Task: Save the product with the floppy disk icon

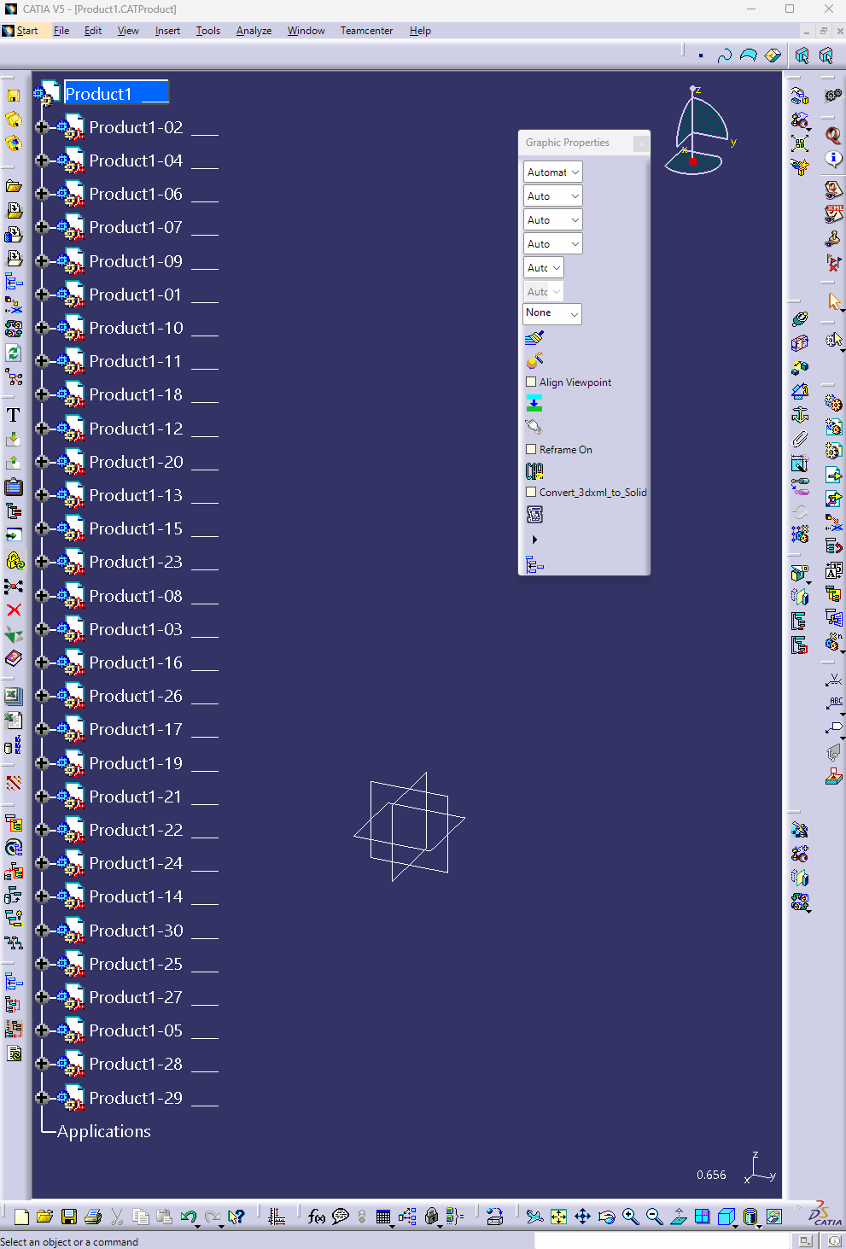Action: pyautogui.click(x=69, y=1217)
